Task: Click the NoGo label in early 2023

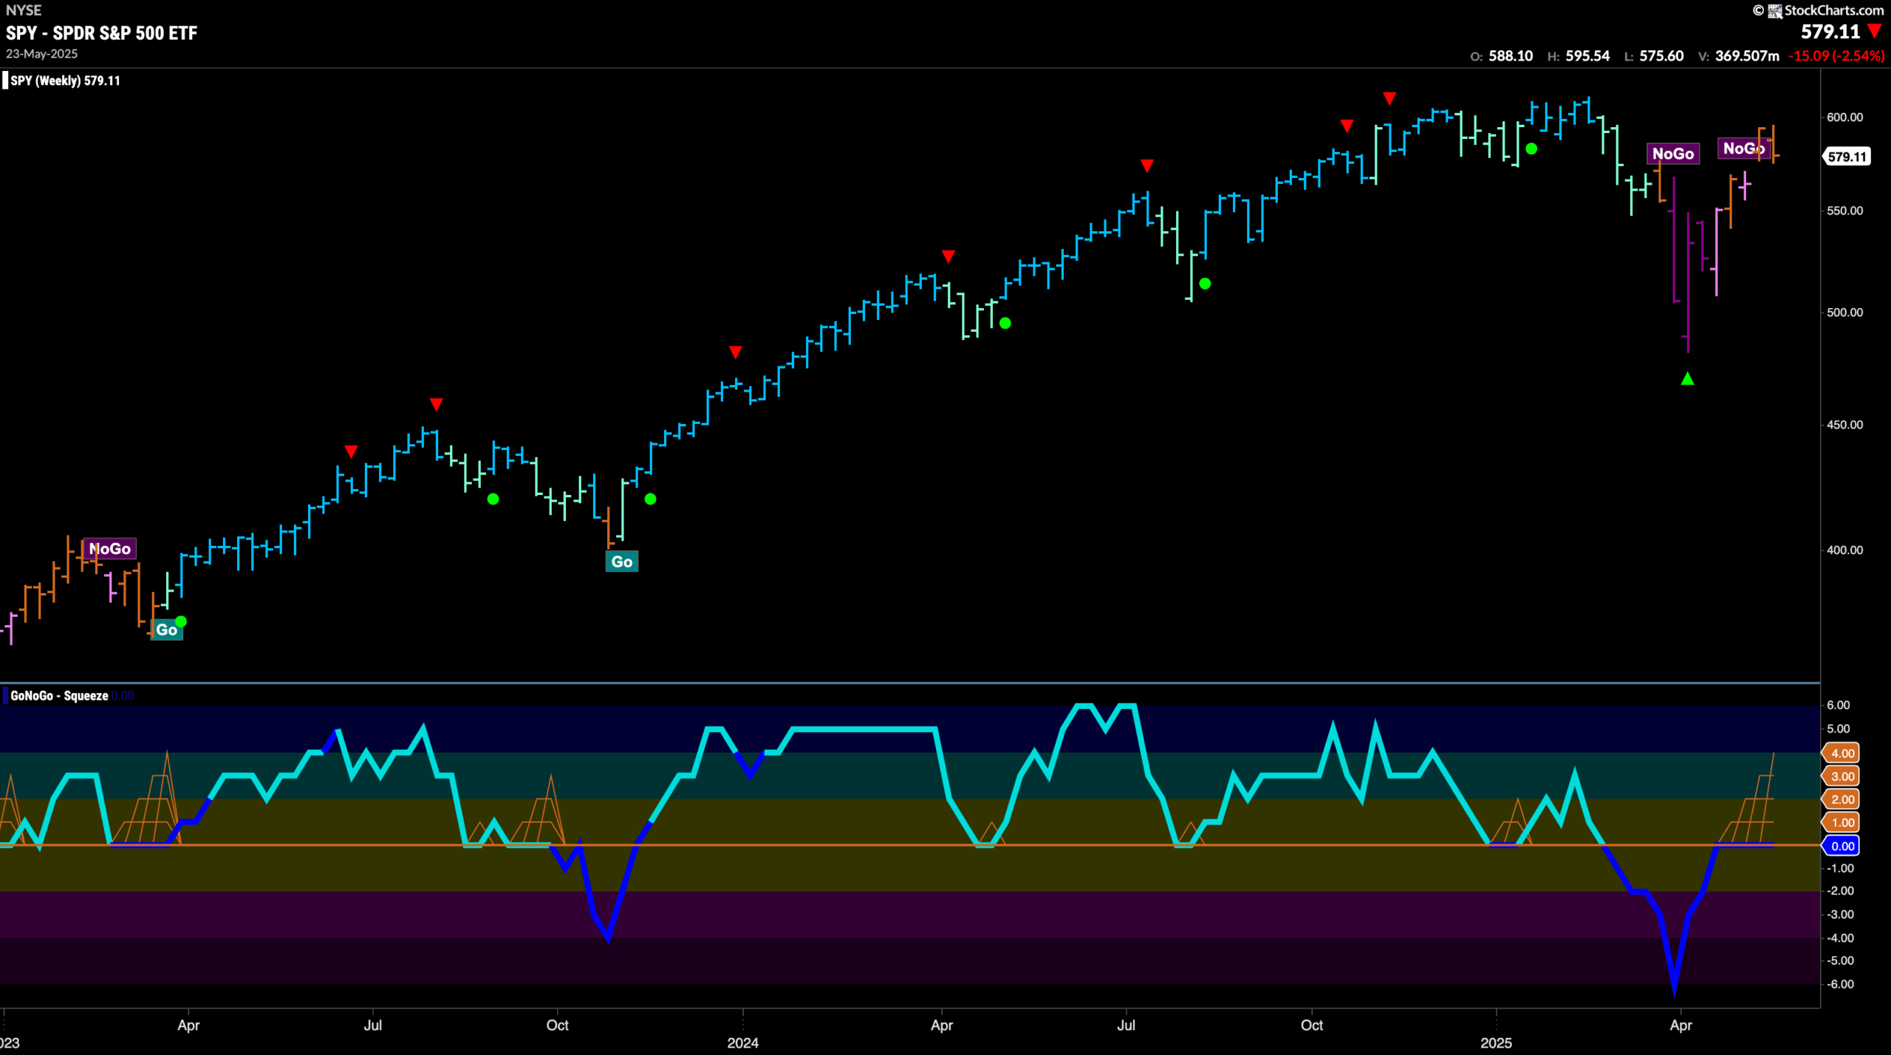Action: coord(110,549)
